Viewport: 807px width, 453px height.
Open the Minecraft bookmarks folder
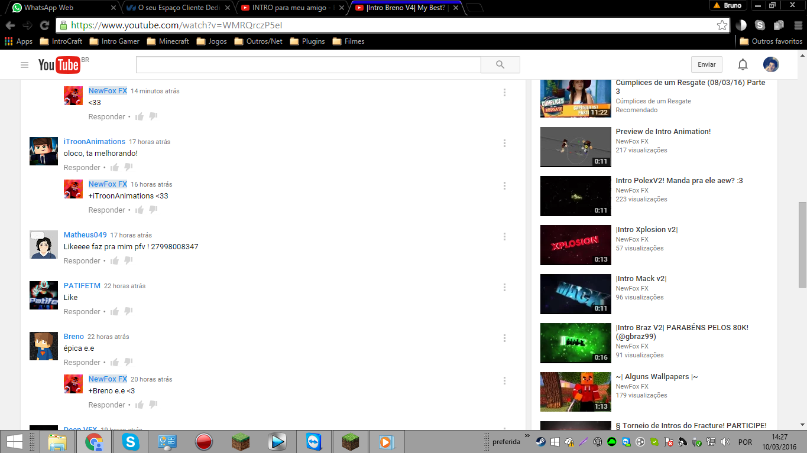[x=168, y=41]
